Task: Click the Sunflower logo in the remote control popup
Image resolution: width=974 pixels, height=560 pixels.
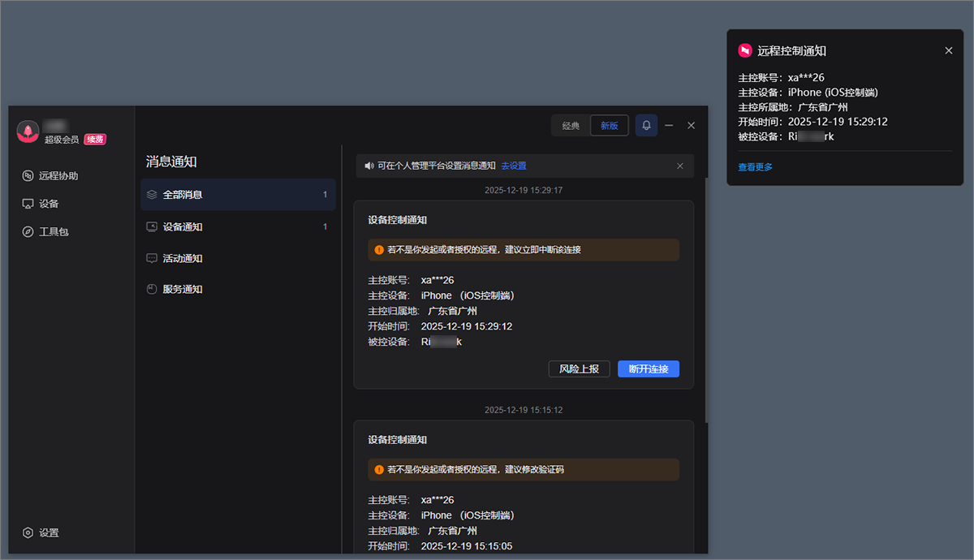Action: pos(744,50)
